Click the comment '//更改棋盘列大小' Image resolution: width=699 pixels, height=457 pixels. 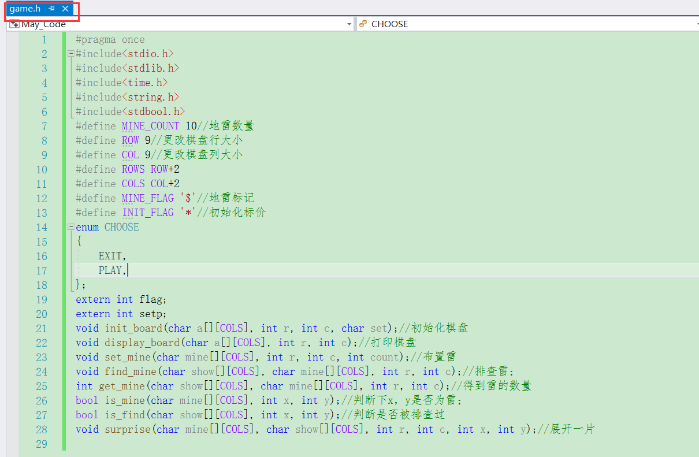(x=196, y=155)
